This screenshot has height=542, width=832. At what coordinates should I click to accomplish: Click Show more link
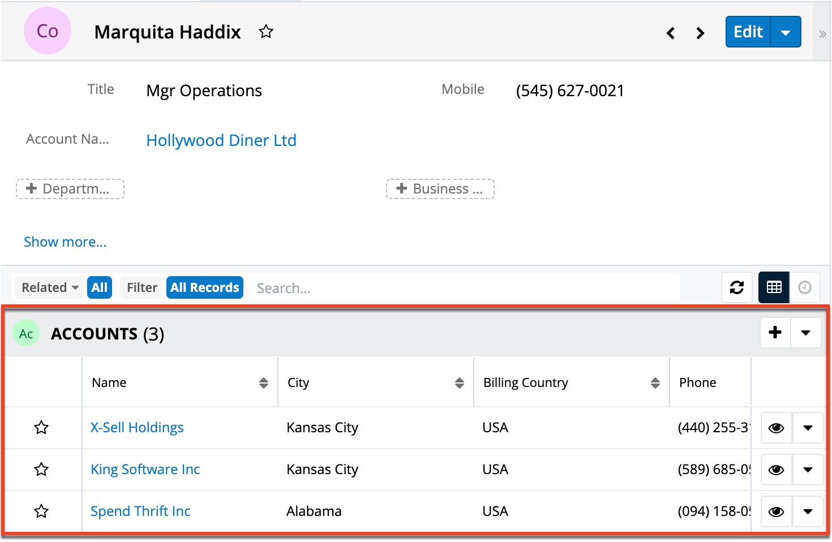[65, 242]
